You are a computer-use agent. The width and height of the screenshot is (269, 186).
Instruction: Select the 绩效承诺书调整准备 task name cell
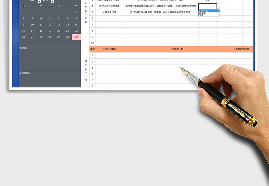click(x=109, y=6)
